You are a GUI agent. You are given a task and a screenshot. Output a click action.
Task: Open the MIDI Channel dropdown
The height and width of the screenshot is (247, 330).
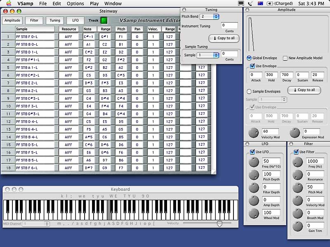tap(36, 224)
